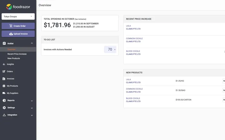Click the cart icon on Create Order
This screenshot has height=140, width=225.
click(11, 26)
